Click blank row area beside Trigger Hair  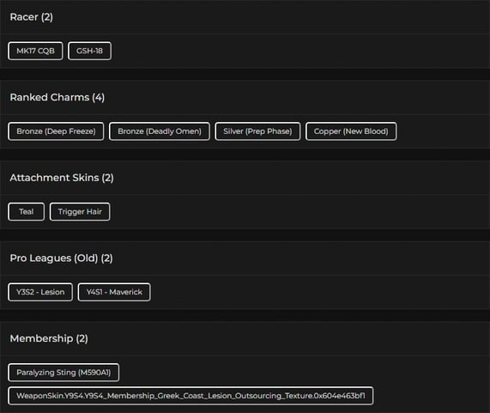300,212
